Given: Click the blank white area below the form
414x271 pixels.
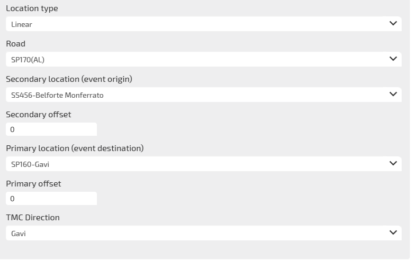Looking at the screenshot, I should pyautogui.click(x=206, y=265).
